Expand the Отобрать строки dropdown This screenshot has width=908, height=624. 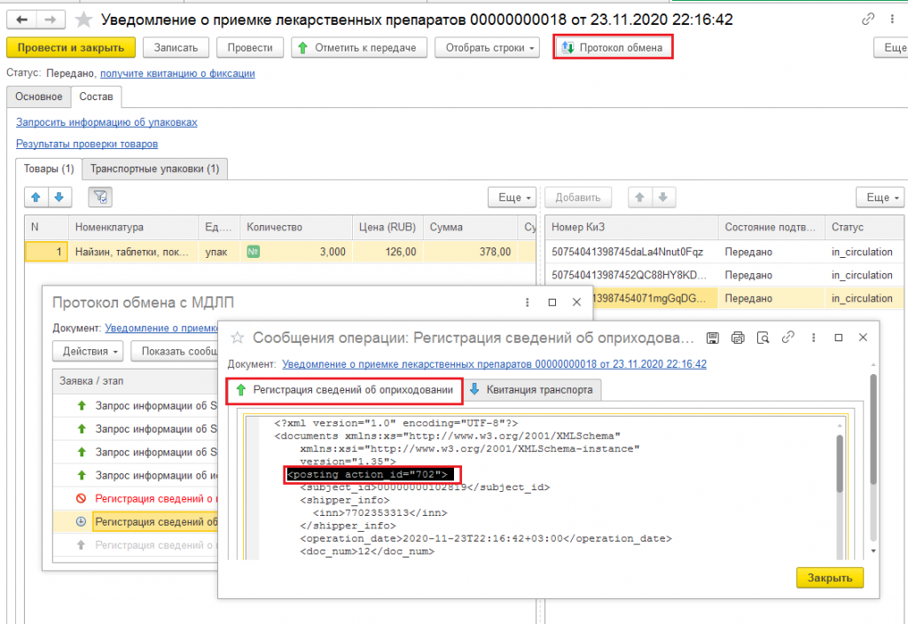pos(487,48)
